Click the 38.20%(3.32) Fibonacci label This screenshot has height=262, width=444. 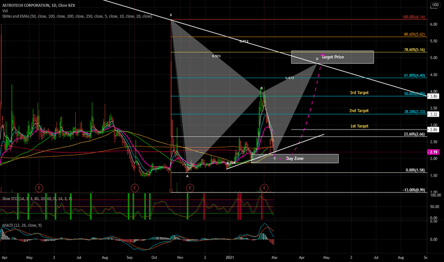coord(414,111)
